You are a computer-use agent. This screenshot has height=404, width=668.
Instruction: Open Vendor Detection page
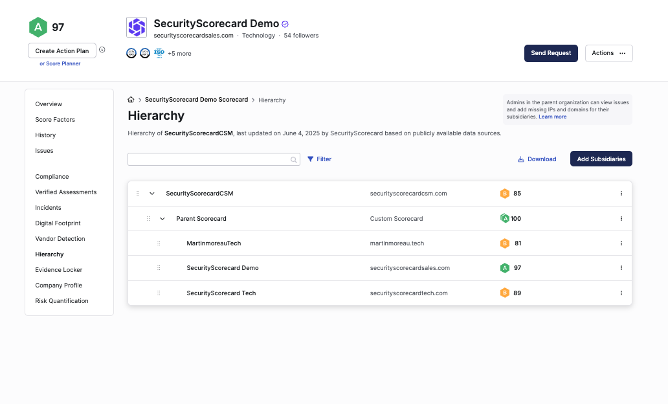[x=60, y=239]
